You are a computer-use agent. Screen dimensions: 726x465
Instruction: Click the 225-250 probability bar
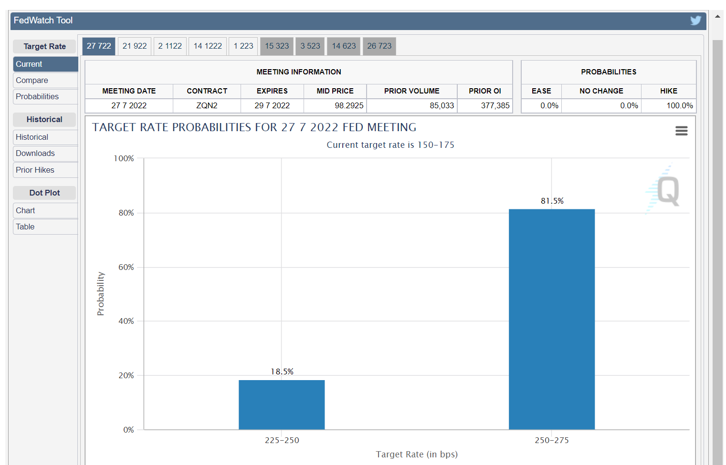pyautogui.click(x=282, y=404)
